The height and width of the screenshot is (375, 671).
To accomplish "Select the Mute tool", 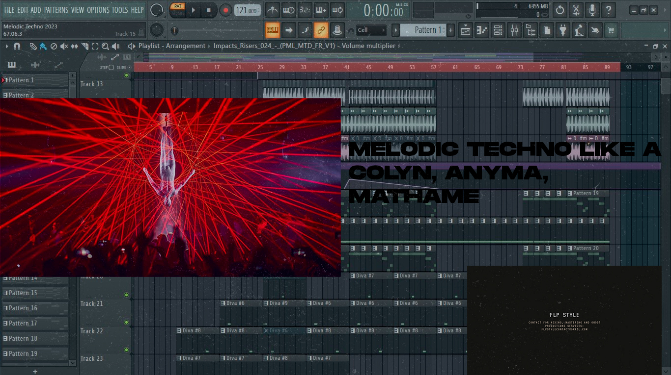I will 64,46.
